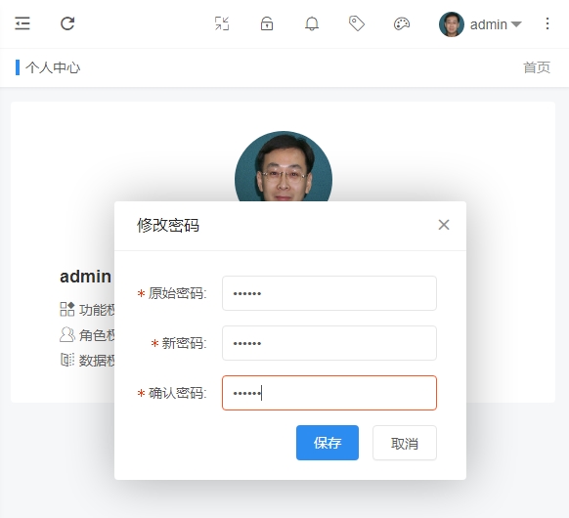This screenshot has height=518, width=569.
Task: Focus the 新密码 input field
Action: [x=329, y=343]
